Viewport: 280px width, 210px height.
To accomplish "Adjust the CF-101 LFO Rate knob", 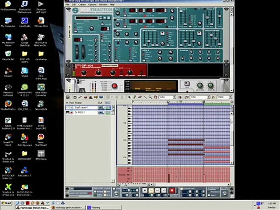I will [113, 73].
